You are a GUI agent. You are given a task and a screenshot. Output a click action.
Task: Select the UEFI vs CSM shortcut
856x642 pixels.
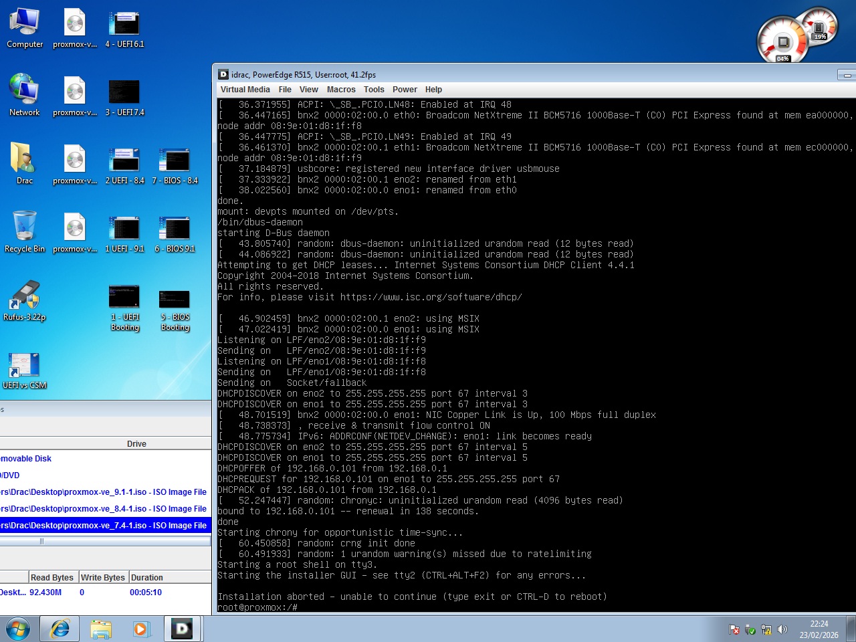(25, 371)
